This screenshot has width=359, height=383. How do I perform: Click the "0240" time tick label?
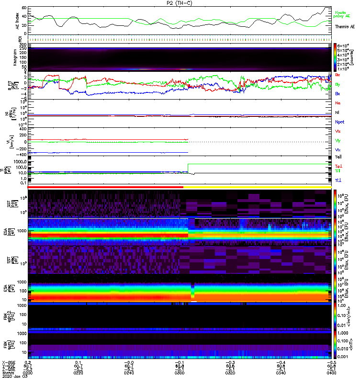(129, 373)
